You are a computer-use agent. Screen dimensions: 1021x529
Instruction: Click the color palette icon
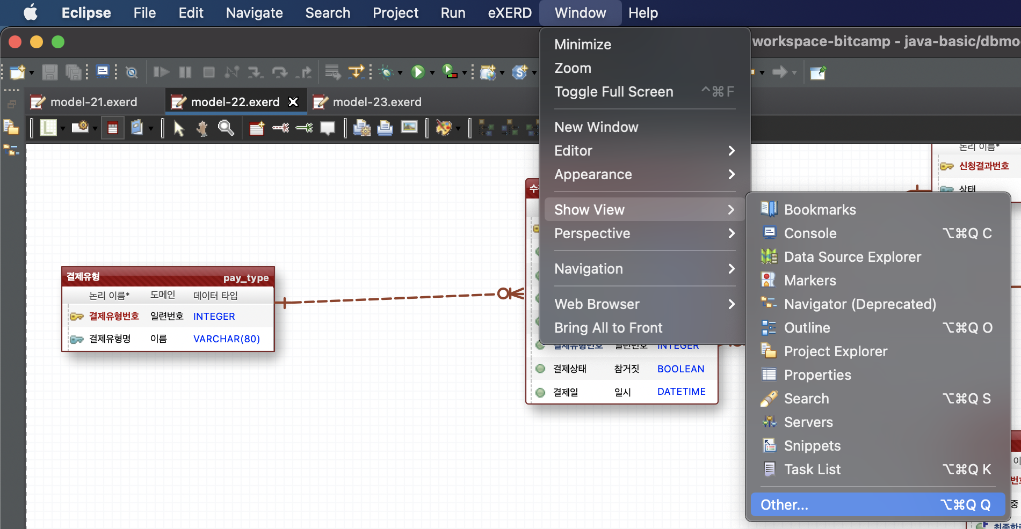coord(444,128)
